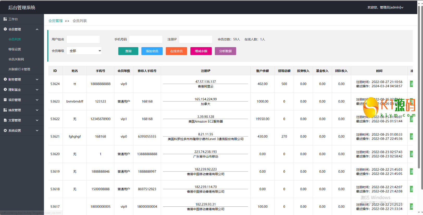The width and height of the screenshot is (423, 215).
Task: Expand 系统设置 using its chevron arrow
Action: [37, 131]
